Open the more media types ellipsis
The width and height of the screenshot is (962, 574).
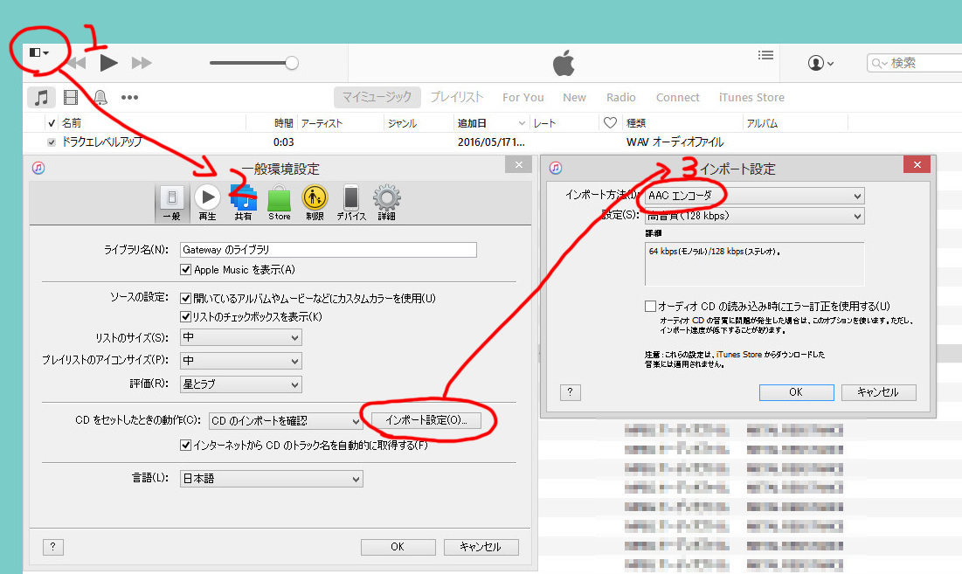tap(129, 97)
